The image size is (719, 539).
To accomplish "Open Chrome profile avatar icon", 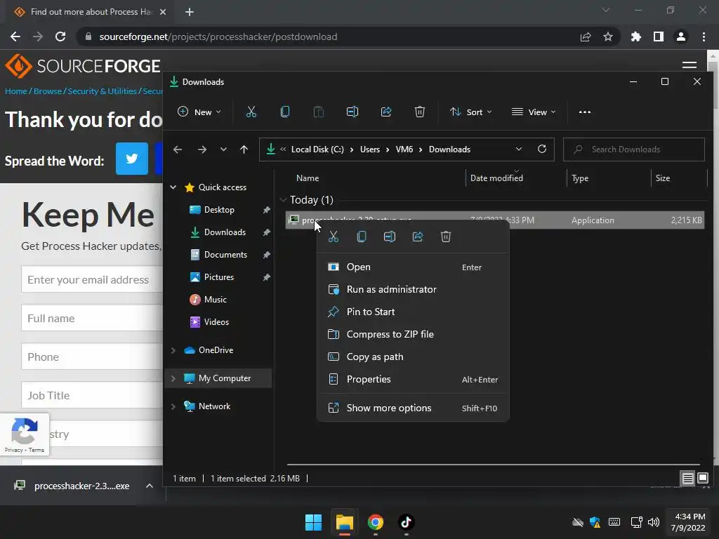I will pyautogui.click(x=681, y=36).
